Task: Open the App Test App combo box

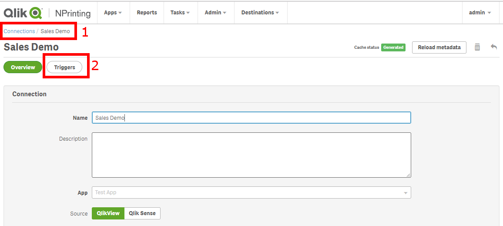Action: (x=251, y=192)
